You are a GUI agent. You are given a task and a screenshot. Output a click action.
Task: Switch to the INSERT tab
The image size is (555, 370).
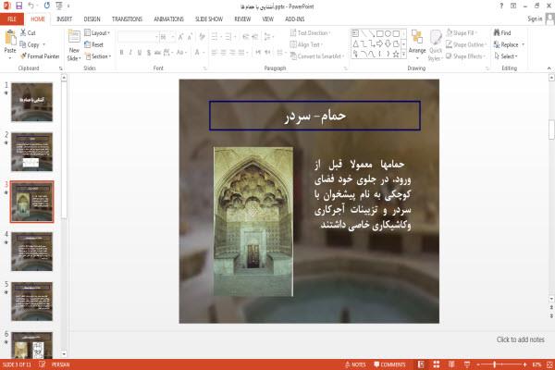pyautogui.click(x=64, y=19)
